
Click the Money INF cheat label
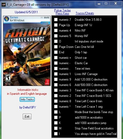[81, 36]
